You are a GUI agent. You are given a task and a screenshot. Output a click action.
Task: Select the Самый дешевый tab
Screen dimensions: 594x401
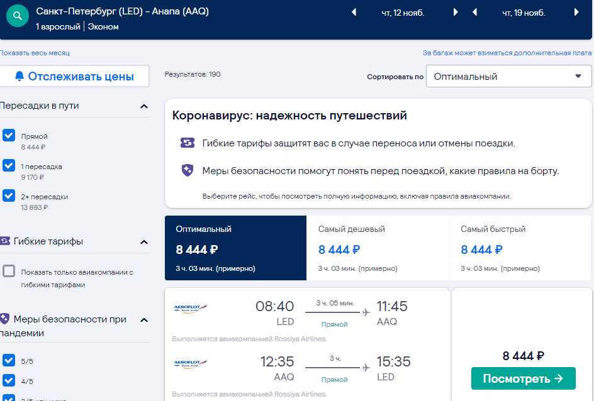click(x=378, y=248)
